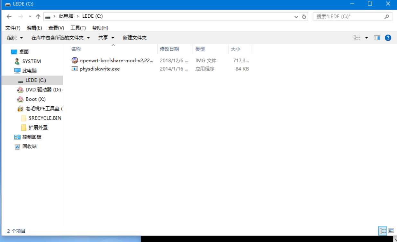Select 控制面板 in navigation pane
Screen dimensions: 397x242
click(32, 137)
